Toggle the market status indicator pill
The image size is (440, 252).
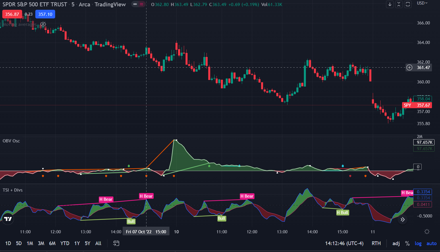[x=138, y=4]
